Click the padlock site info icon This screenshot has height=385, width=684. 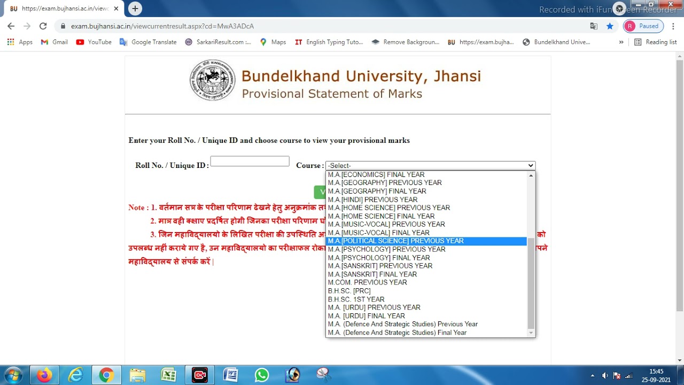tap(63, 26)
